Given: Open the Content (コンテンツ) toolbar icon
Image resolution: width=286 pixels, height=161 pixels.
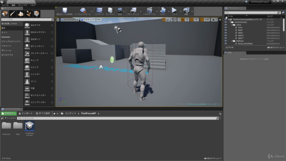Looking at the screenshot, I should coord(99,10).
